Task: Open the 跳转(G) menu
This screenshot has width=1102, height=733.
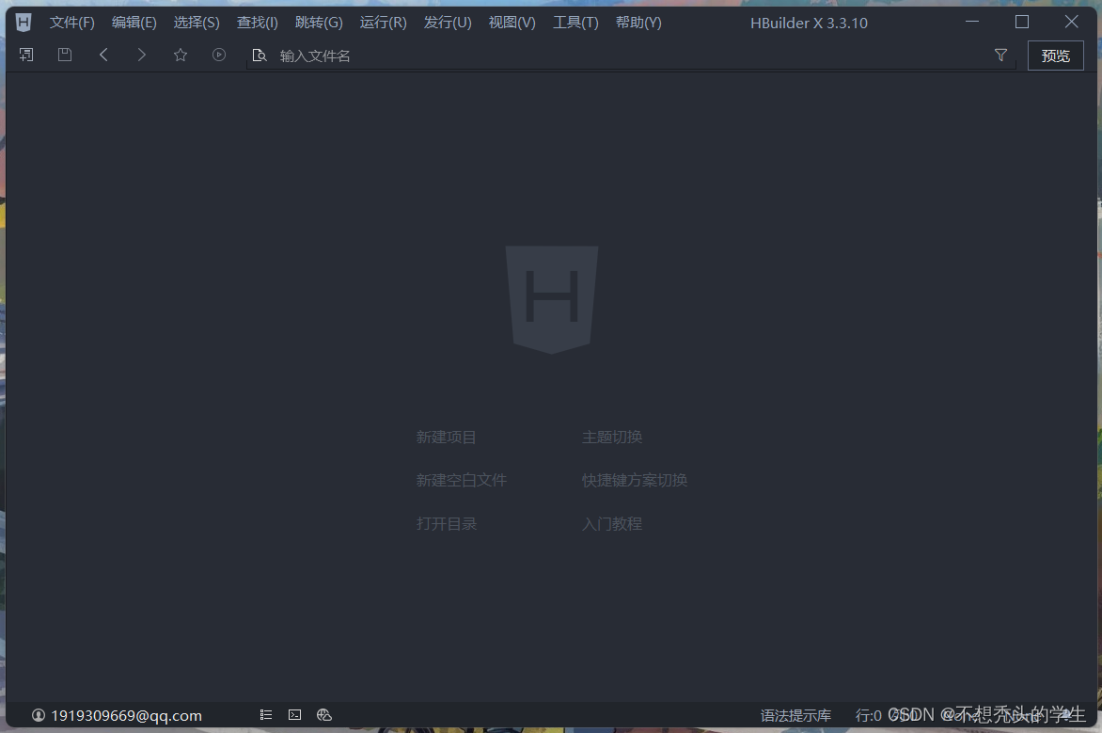Action: point(319,23)
